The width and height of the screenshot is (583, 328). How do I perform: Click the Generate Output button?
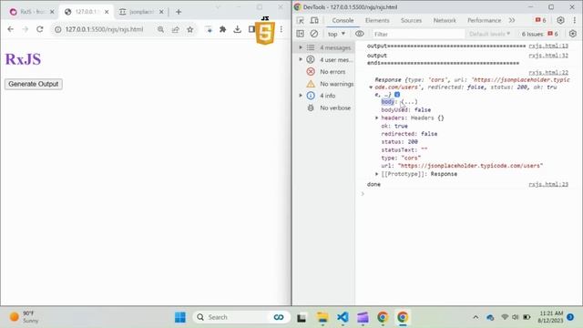[x=34, y=84]
